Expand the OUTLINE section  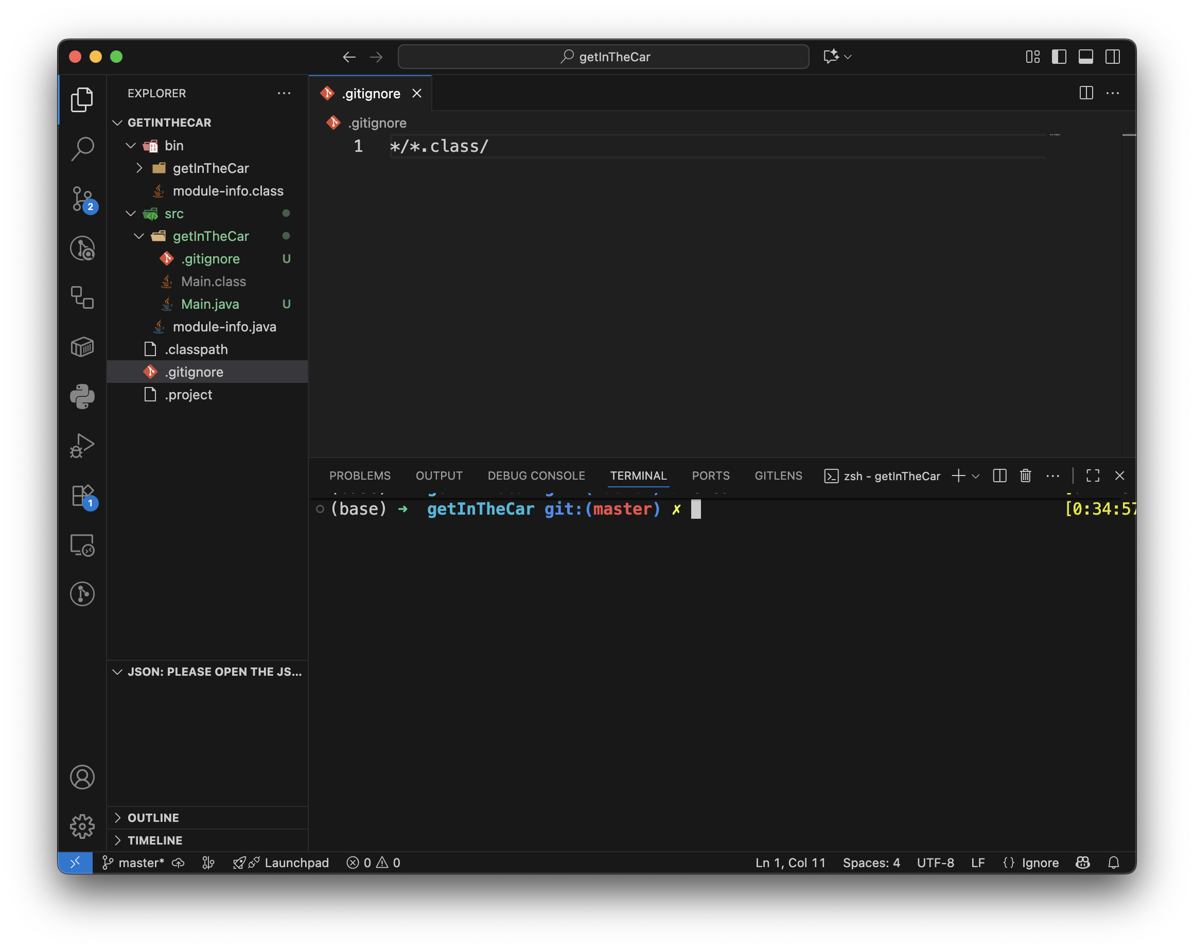coord(153,818)
